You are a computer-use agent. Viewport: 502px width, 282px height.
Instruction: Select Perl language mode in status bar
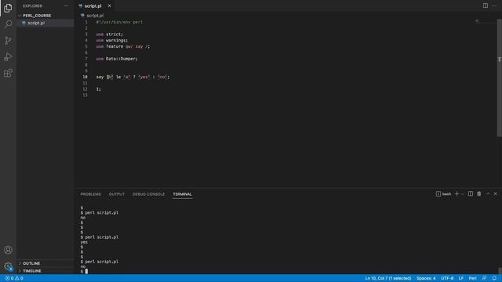coord(472,278)
